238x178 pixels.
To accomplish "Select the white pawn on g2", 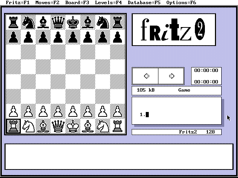I will point(103,111).
